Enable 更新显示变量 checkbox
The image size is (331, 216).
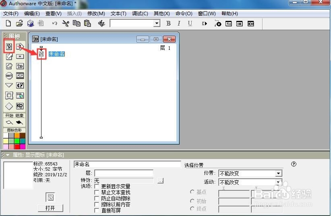click(97, 186)
